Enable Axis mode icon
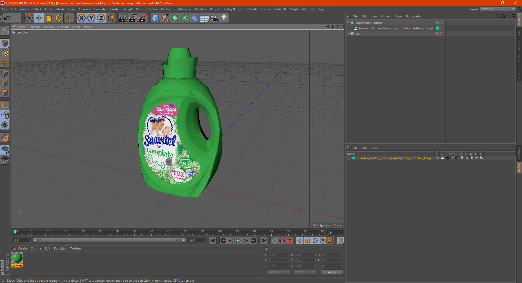 pos(5,106)
